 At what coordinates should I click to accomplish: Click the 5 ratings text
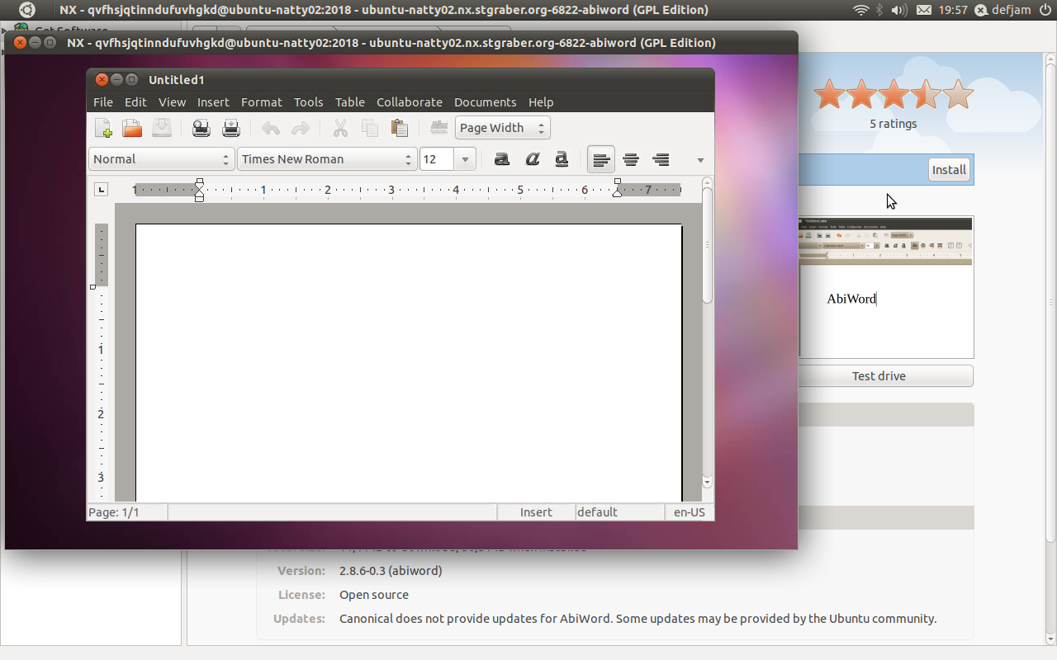[893, 124]
